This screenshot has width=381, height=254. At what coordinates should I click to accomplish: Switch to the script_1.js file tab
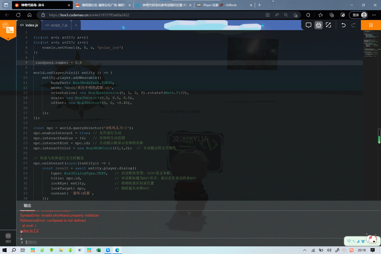click(57, 25)
